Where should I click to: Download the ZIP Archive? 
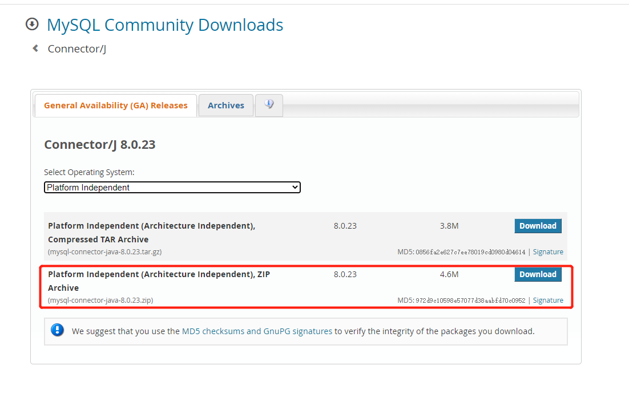pyautogui.click(x=538, y=274)
